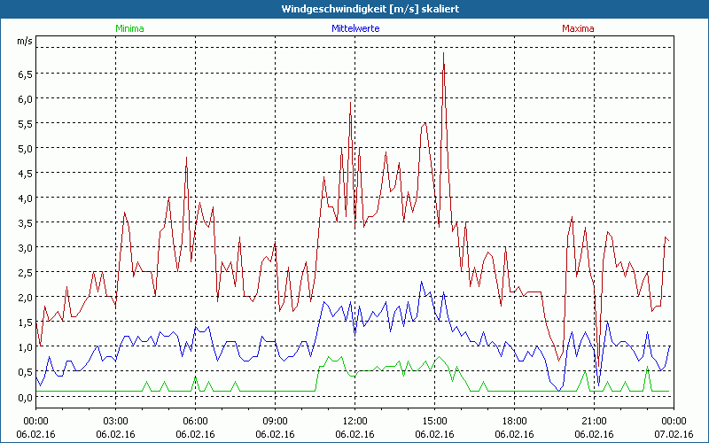Image resolution: width=709 pixels, height=443 pixels.
Task: Click the red Maxima legend label
Action: point(580,28)
